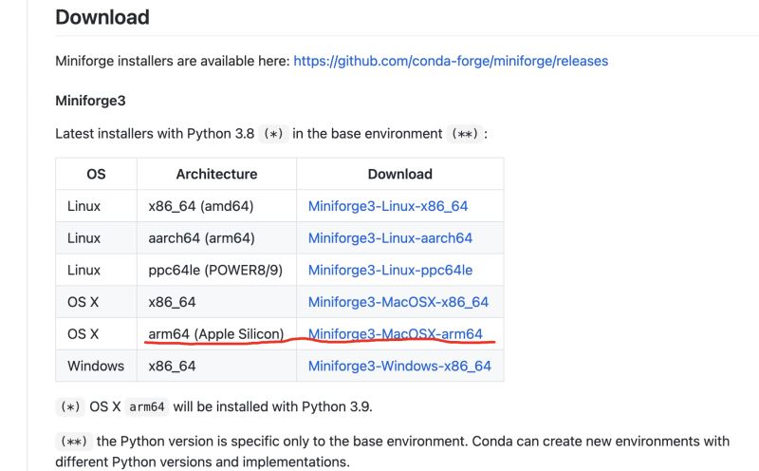Screen dimensions: 759x471
Task: Click the Download table column header
Action: coord(399,174)
